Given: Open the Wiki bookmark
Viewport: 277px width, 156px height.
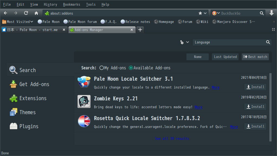Looking at the screenshot, I should [x=202, y=22].
